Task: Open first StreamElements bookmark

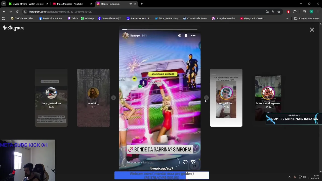Action: 110,18
